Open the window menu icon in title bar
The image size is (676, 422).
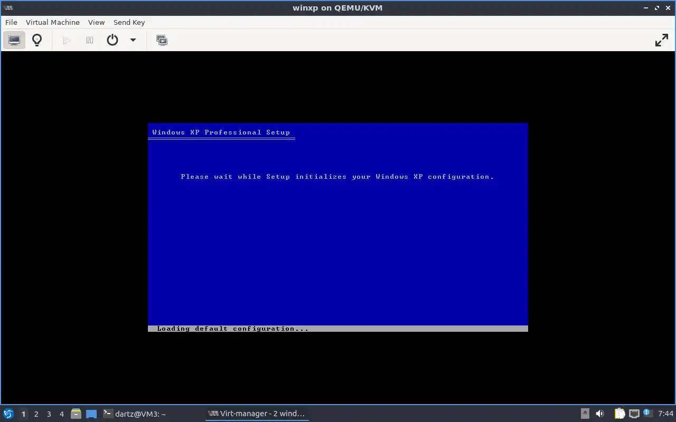(8, 7)
